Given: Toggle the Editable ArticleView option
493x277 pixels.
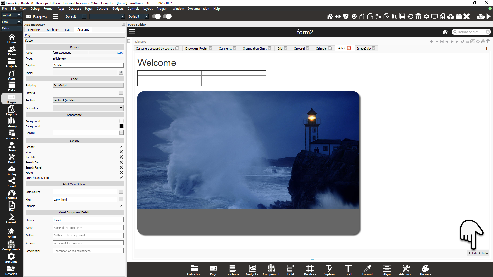Looking at the screenshot, I should coord(121,206).
